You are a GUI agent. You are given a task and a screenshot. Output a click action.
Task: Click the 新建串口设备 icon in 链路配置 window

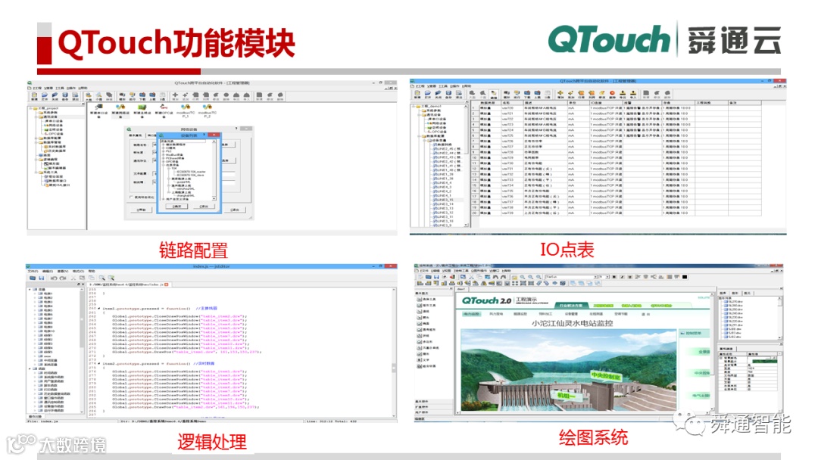coord(99,107)
